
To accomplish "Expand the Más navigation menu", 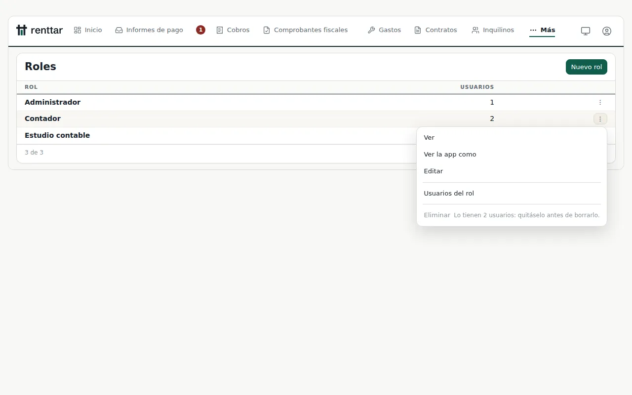I will tap(542, 30).
